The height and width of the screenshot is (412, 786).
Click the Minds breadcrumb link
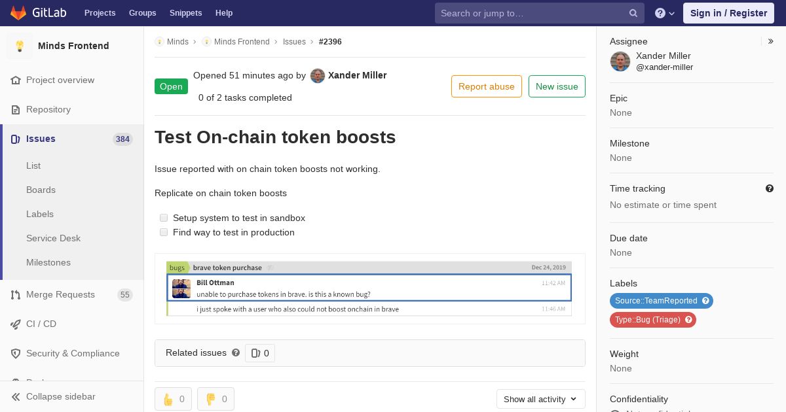tap(178, 42)
